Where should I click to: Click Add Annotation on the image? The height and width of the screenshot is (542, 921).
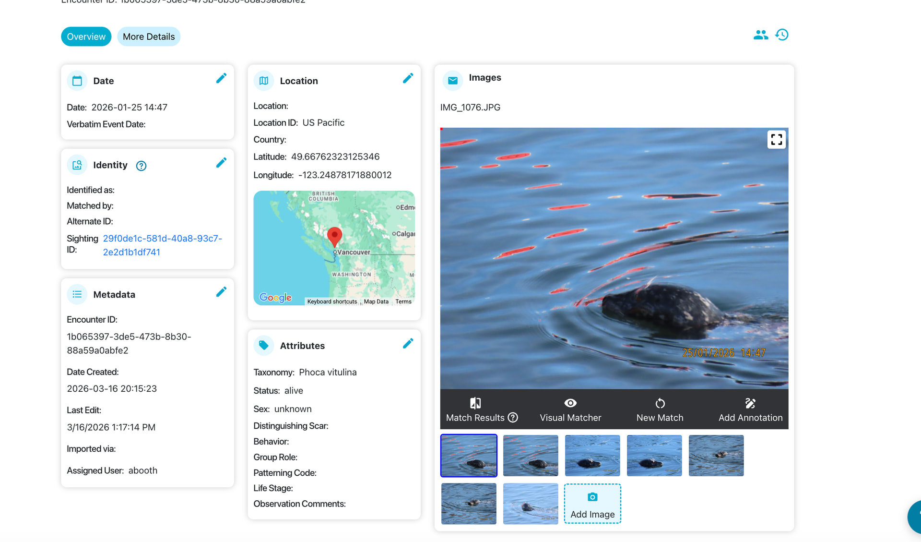(750, 410)
